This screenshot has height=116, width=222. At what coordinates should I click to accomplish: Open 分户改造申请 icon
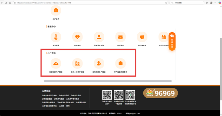(164, 37)
